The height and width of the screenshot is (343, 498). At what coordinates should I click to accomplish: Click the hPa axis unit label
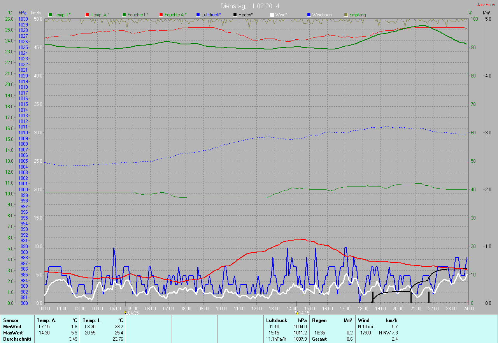pos(23,13)
